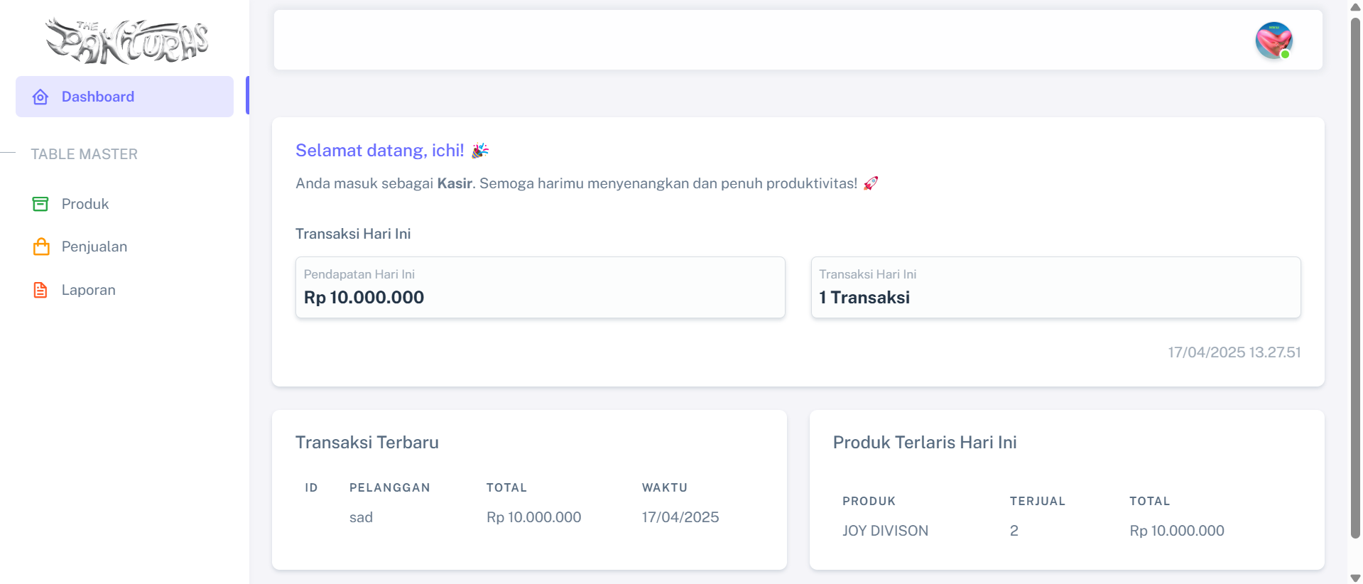1363x584 pixels.
Task: Click the green online status dot
Action: pyautogui.click(x=1285, y=55)
